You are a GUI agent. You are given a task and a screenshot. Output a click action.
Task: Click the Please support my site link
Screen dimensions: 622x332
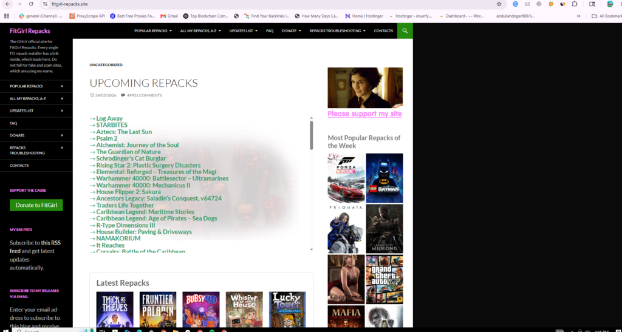pos(364,114)
